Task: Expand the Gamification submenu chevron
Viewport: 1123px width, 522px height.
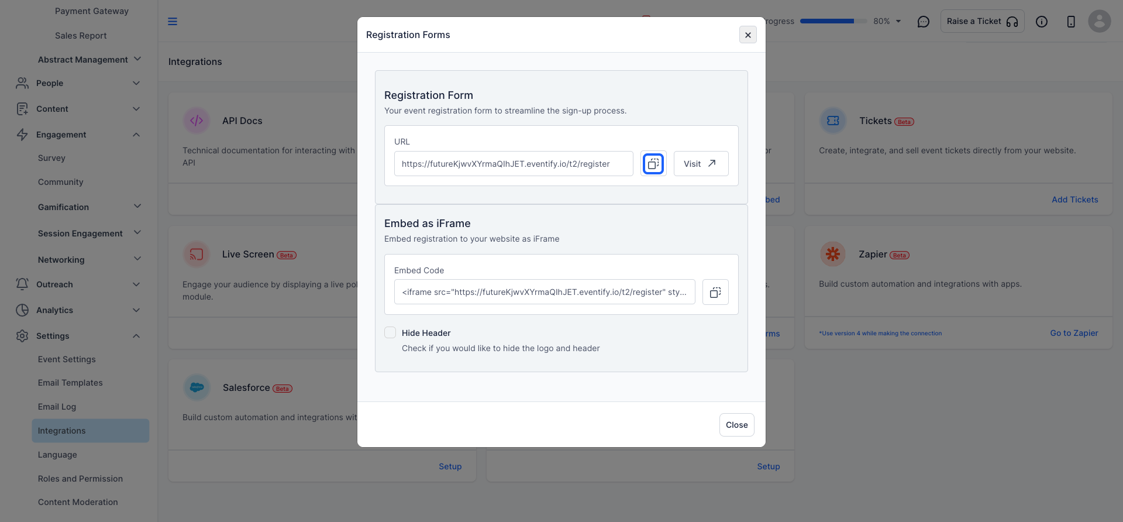Action: coord(137,206)
